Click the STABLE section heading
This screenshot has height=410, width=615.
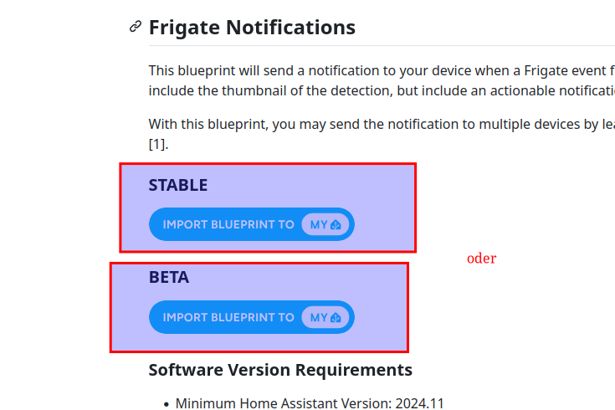tap(178, 185)
